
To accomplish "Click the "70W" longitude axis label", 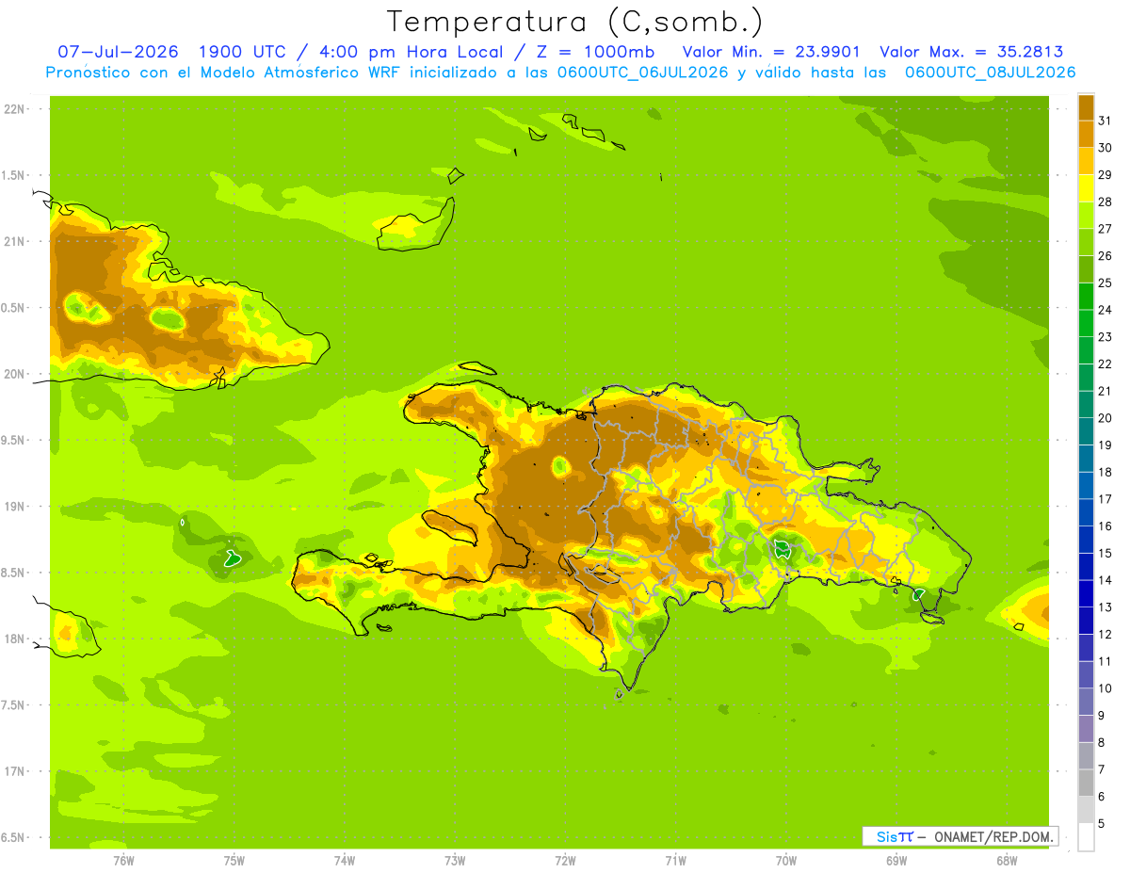I will tap(786, 860).
